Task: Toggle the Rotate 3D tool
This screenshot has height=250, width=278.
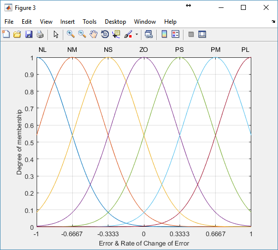Action: coord(105,34)
